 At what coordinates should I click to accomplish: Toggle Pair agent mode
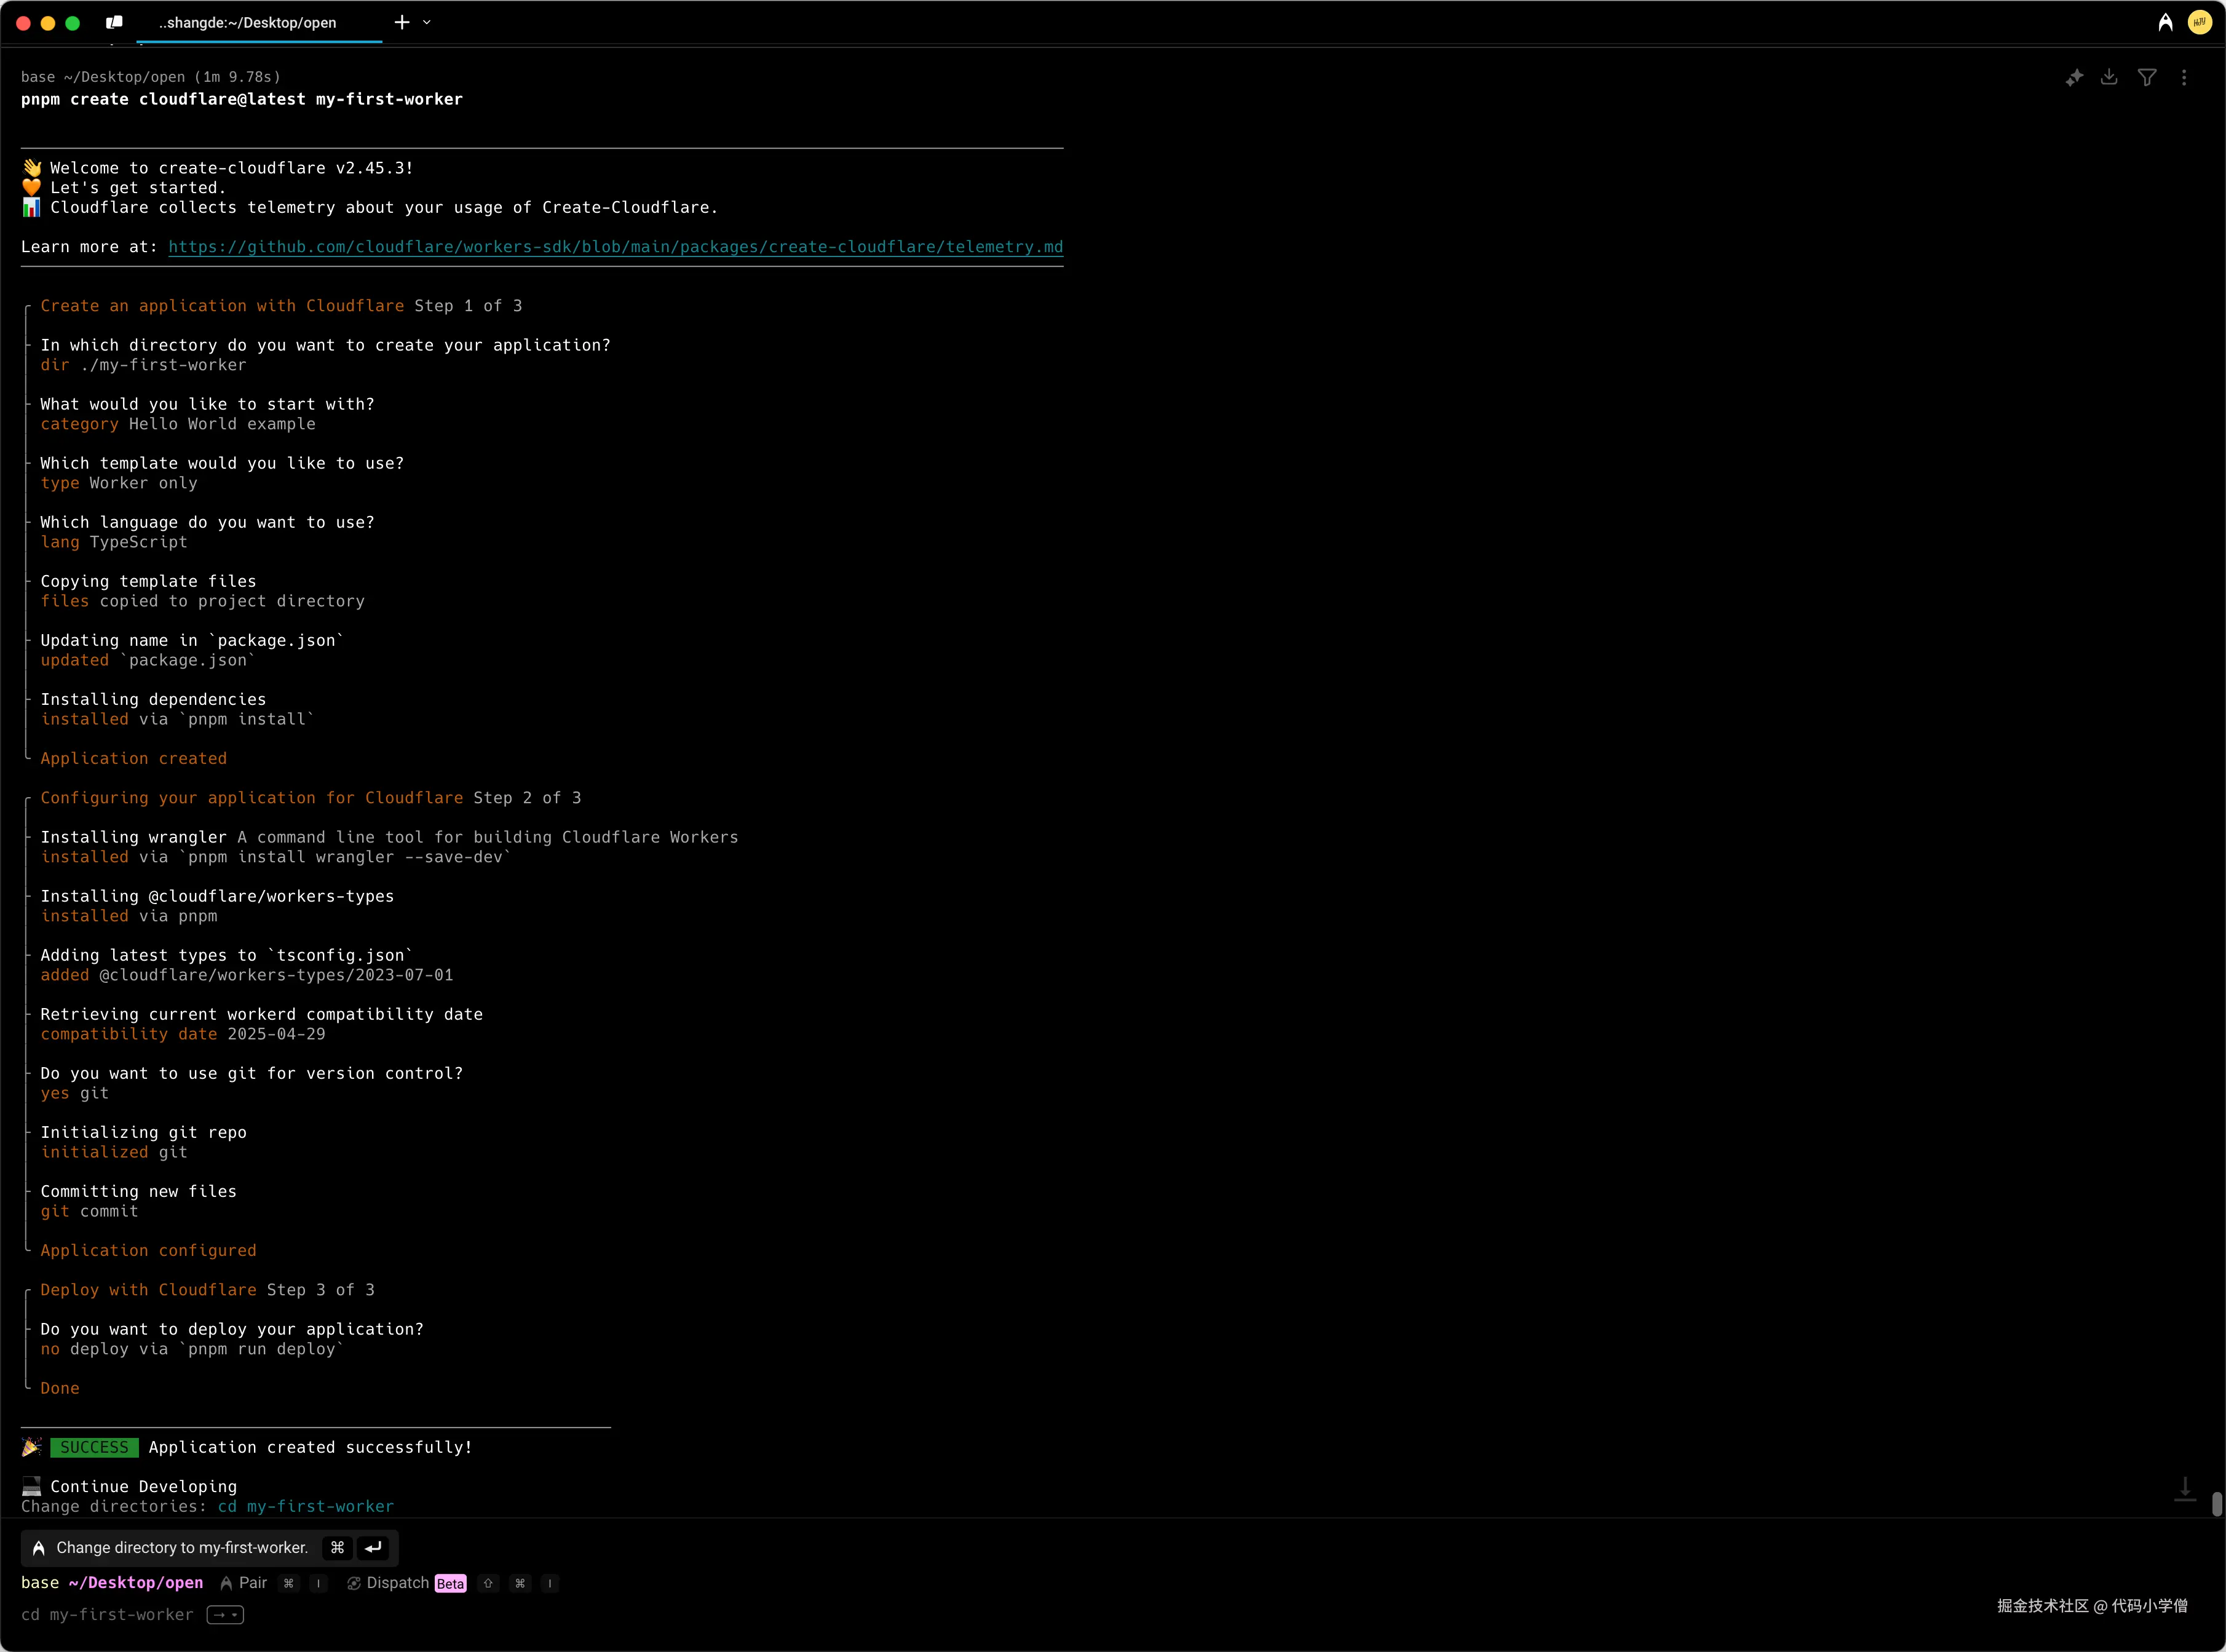(x=244, y=1583)
